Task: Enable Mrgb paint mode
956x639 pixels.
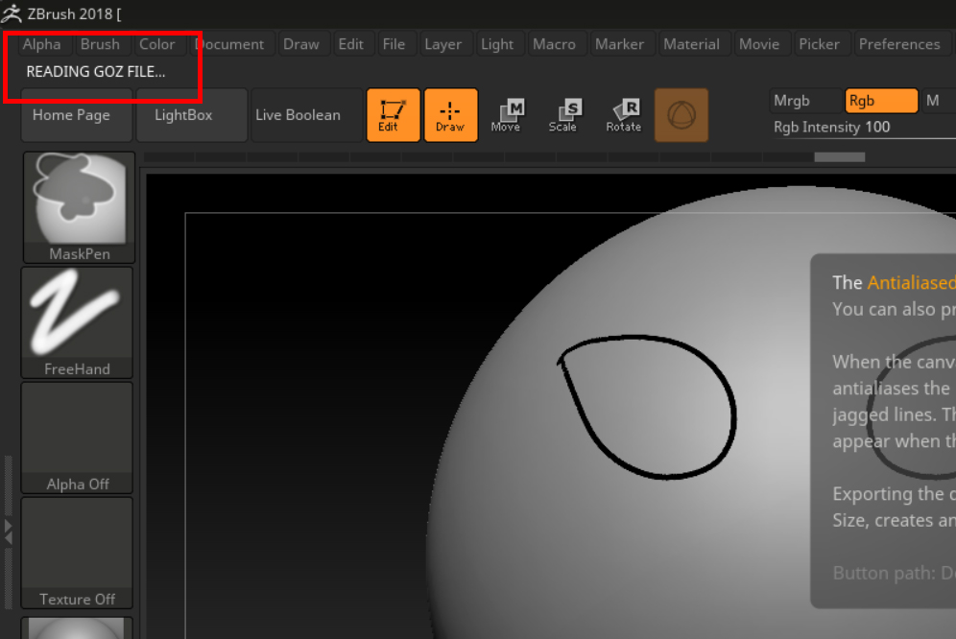Action: 804,101
